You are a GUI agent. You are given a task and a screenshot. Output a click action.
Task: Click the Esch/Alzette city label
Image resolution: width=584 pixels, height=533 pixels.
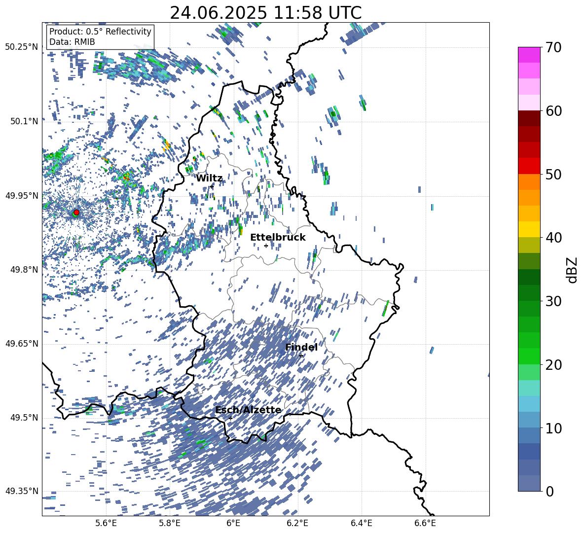click(249, 410)
